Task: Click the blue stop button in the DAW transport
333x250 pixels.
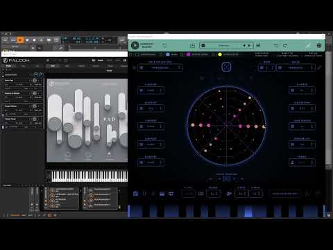Action: point(27,40)
